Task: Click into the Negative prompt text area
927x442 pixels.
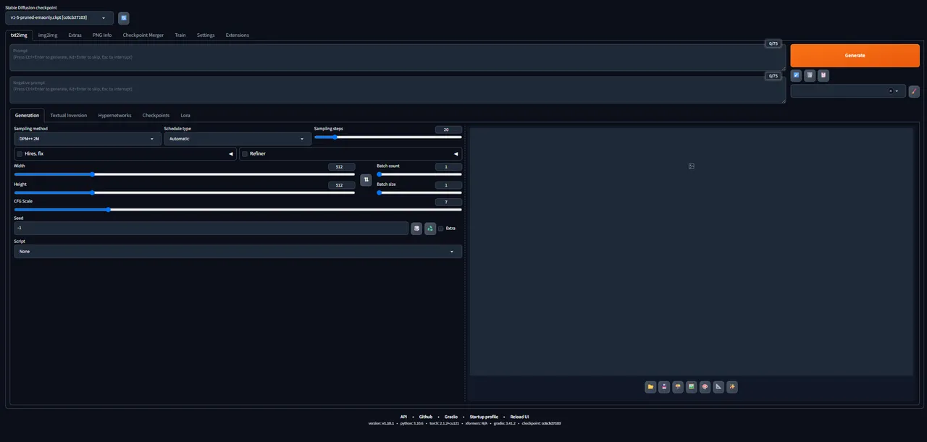Action: (398, 90)
